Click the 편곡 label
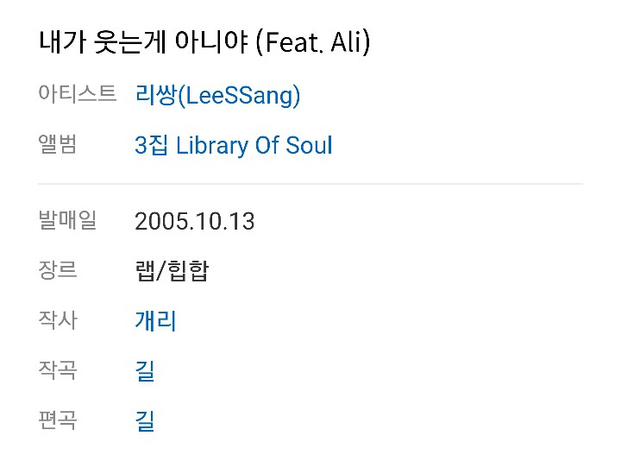 tap(58, 420)
